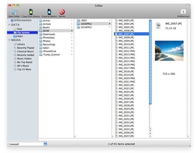Click the newpad device name field
The image size is (196, 153).
(26, 144)
